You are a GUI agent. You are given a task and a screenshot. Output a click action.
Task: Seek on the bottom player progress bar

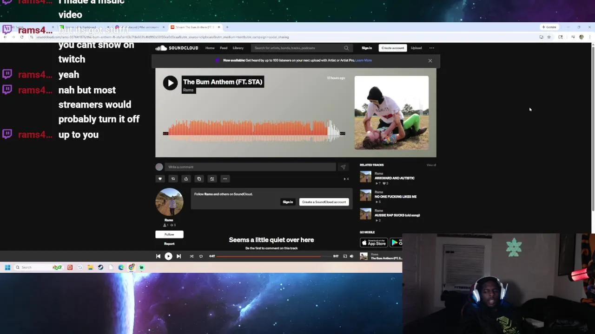click(x=273, y=256)
